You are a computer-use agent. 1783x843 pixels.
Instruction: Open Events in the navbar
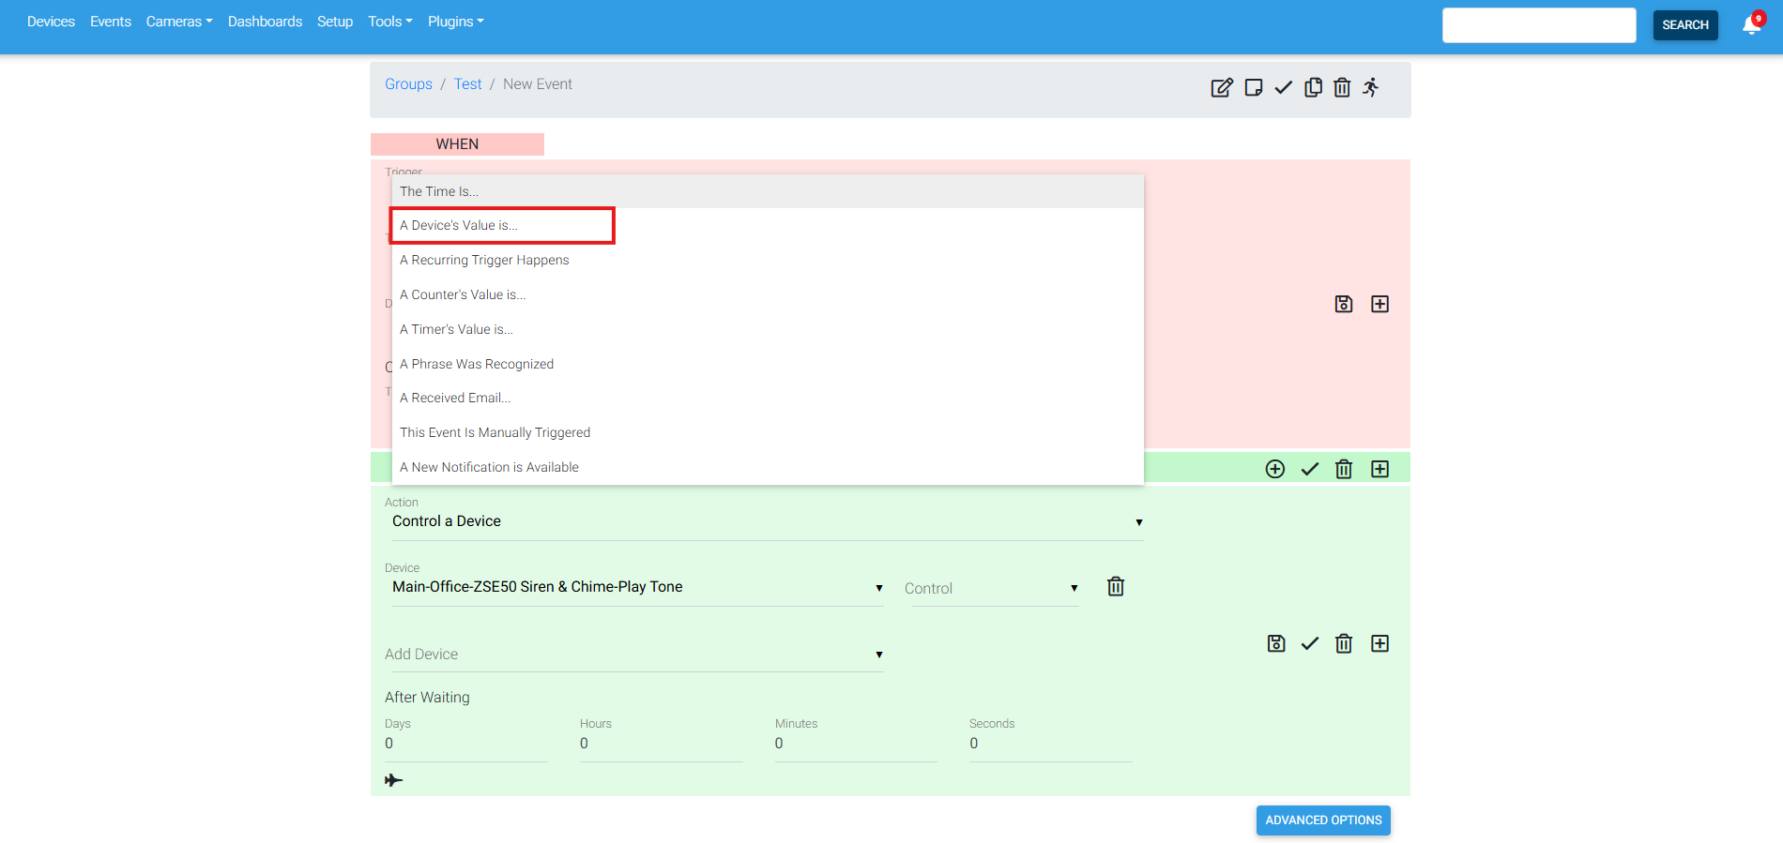coord(111,22)
